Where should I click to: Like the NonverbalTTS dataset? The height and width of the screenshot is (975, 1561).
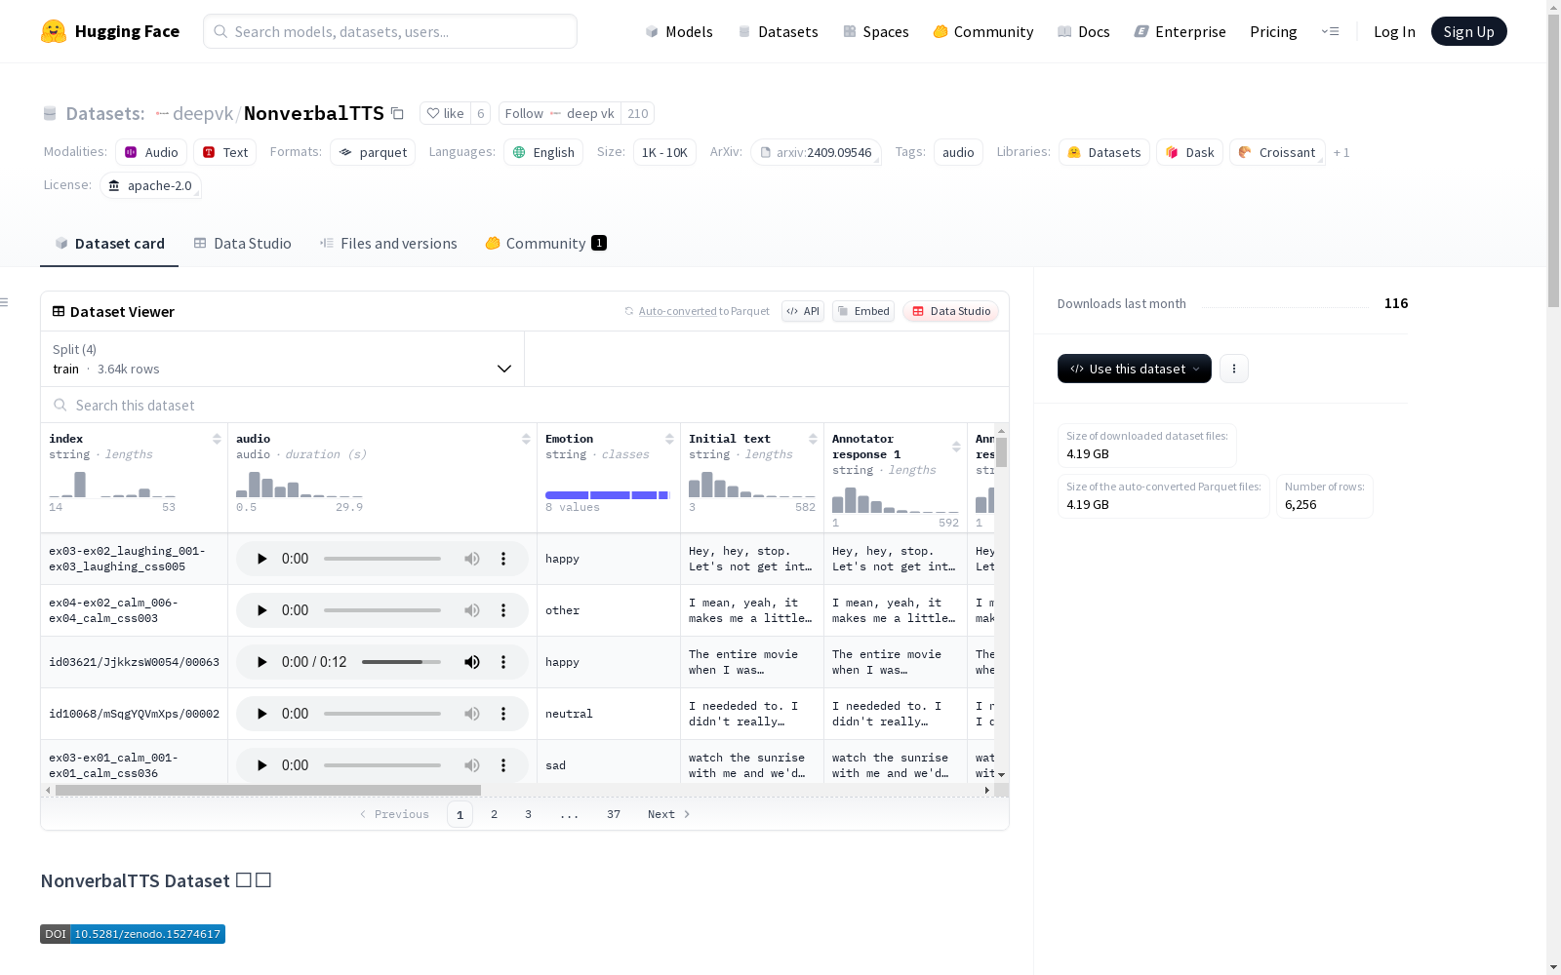(445, 113)
